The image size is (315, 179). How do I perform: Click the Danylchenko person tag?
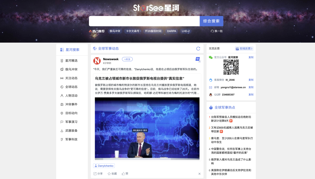point(104,166)
